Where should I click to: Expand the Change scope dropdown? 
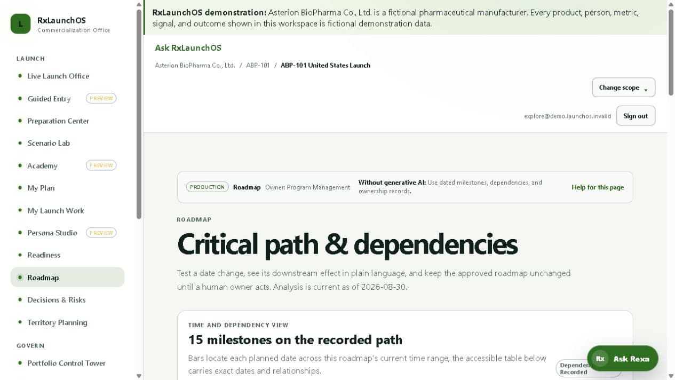coord(623,88)
